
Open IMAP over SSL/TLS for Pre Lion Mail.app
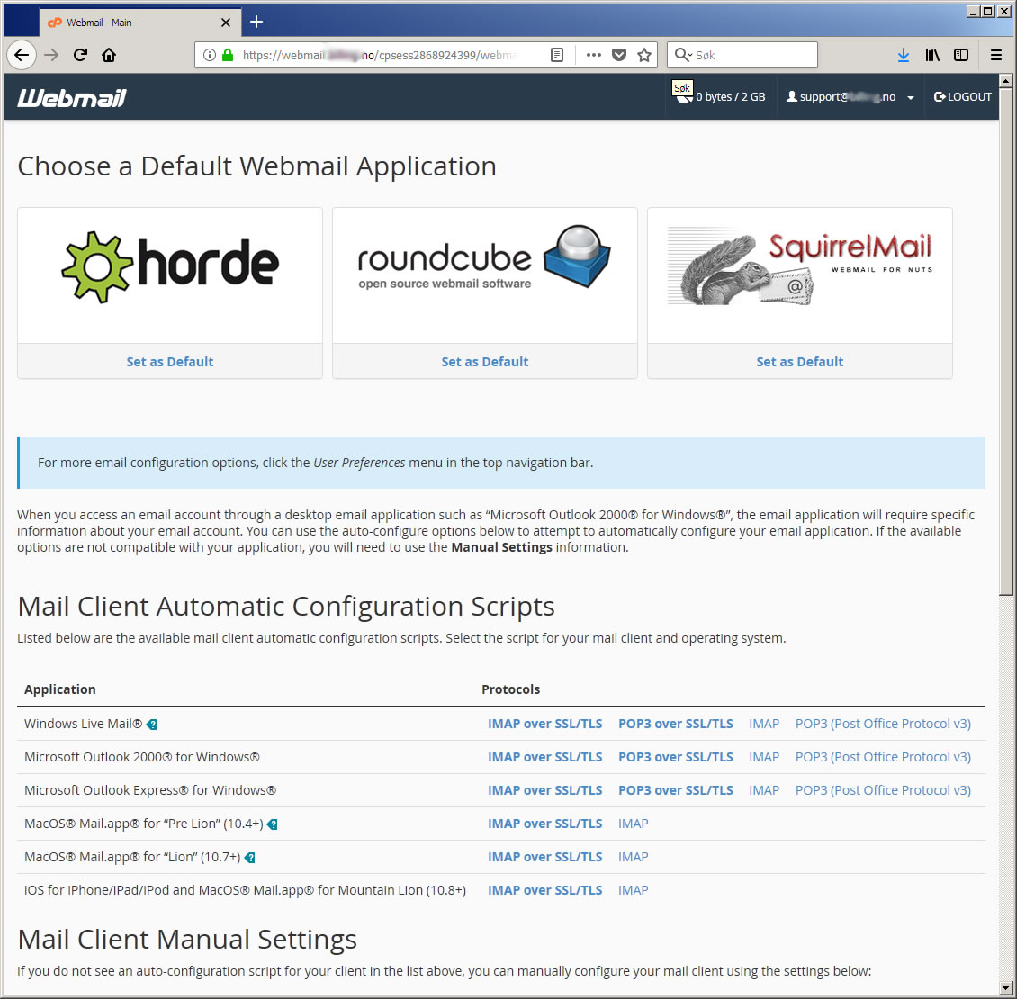coord(544,823)
